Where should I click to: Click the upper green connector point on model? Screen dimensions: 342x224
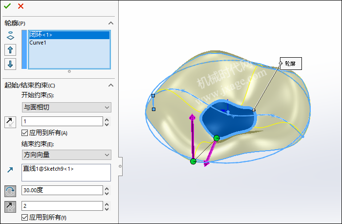click(216, 138)
